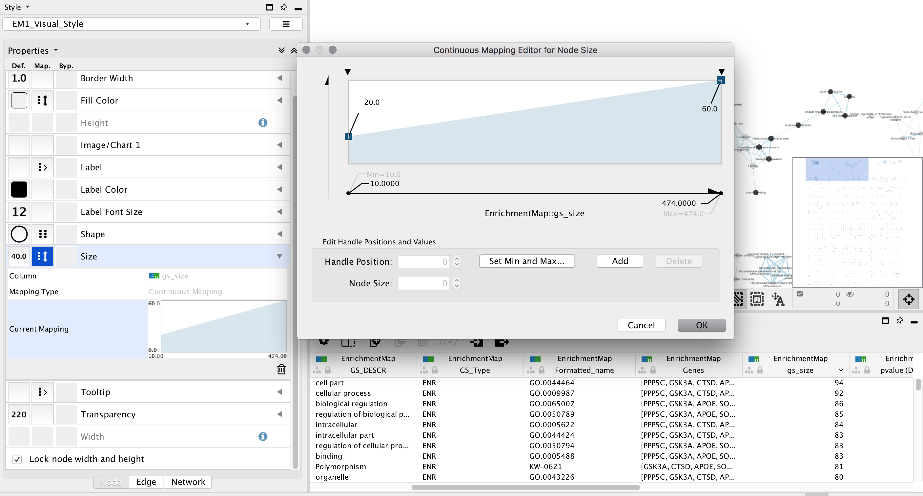Viewport: 923px width, 496px height.
Task: Click the export table to file icon
Action: pyautogui.click(x=501, y=342)
